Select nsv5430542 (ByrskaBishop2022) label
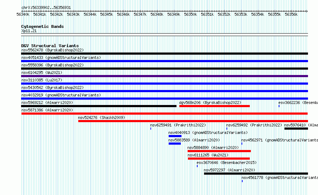 (53, 87)
